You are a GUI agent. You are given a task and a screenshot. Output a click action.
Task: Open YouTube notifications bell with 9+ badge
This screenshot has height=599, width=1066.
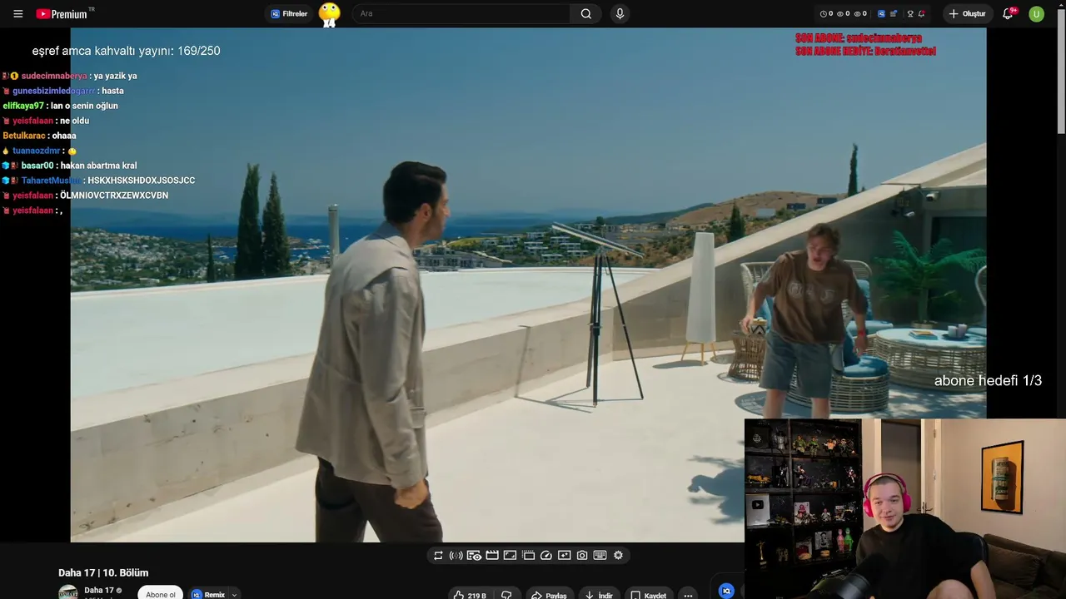click(x=1008, y=14)
